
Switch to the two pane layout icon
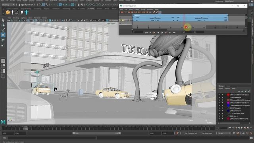(x=3, y=71)
